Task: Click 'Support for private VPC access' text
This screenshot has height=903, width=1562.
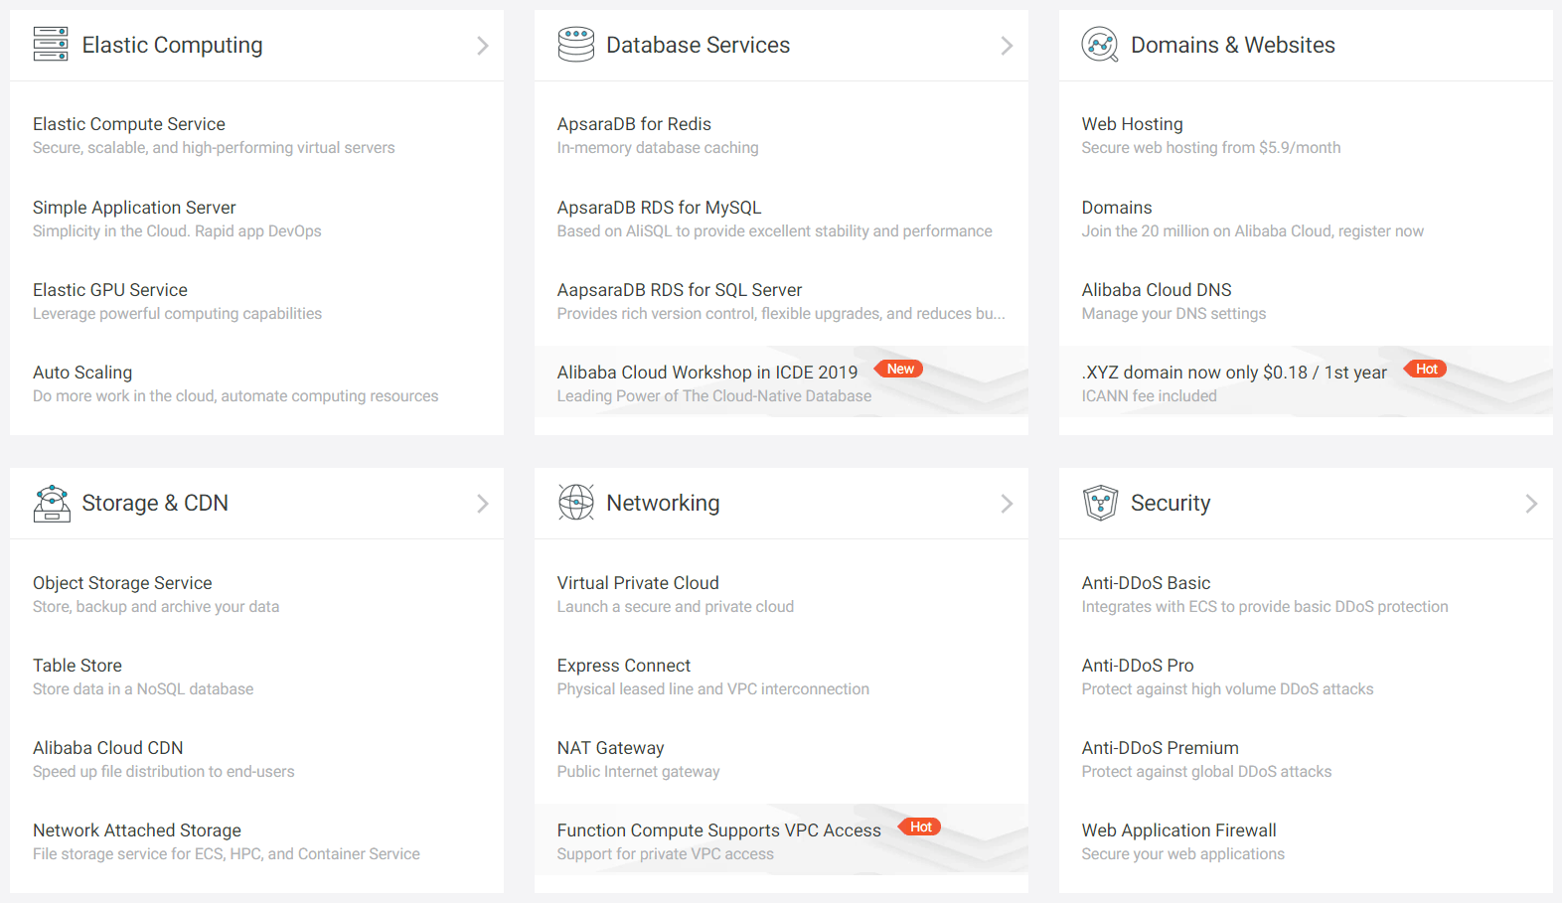Action: click(x=666, y=854)
